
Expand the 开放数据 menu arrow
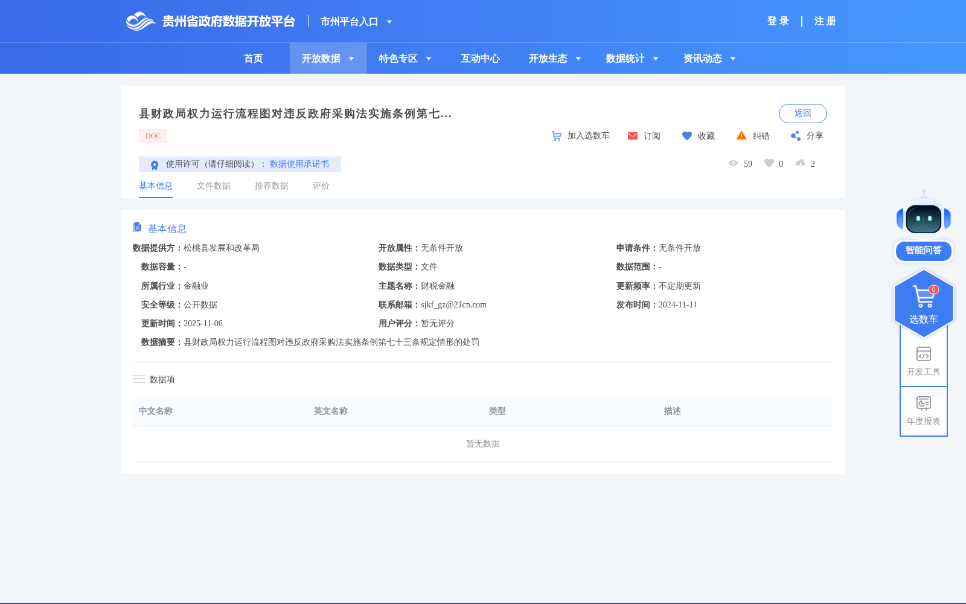(x=351, y=59)
